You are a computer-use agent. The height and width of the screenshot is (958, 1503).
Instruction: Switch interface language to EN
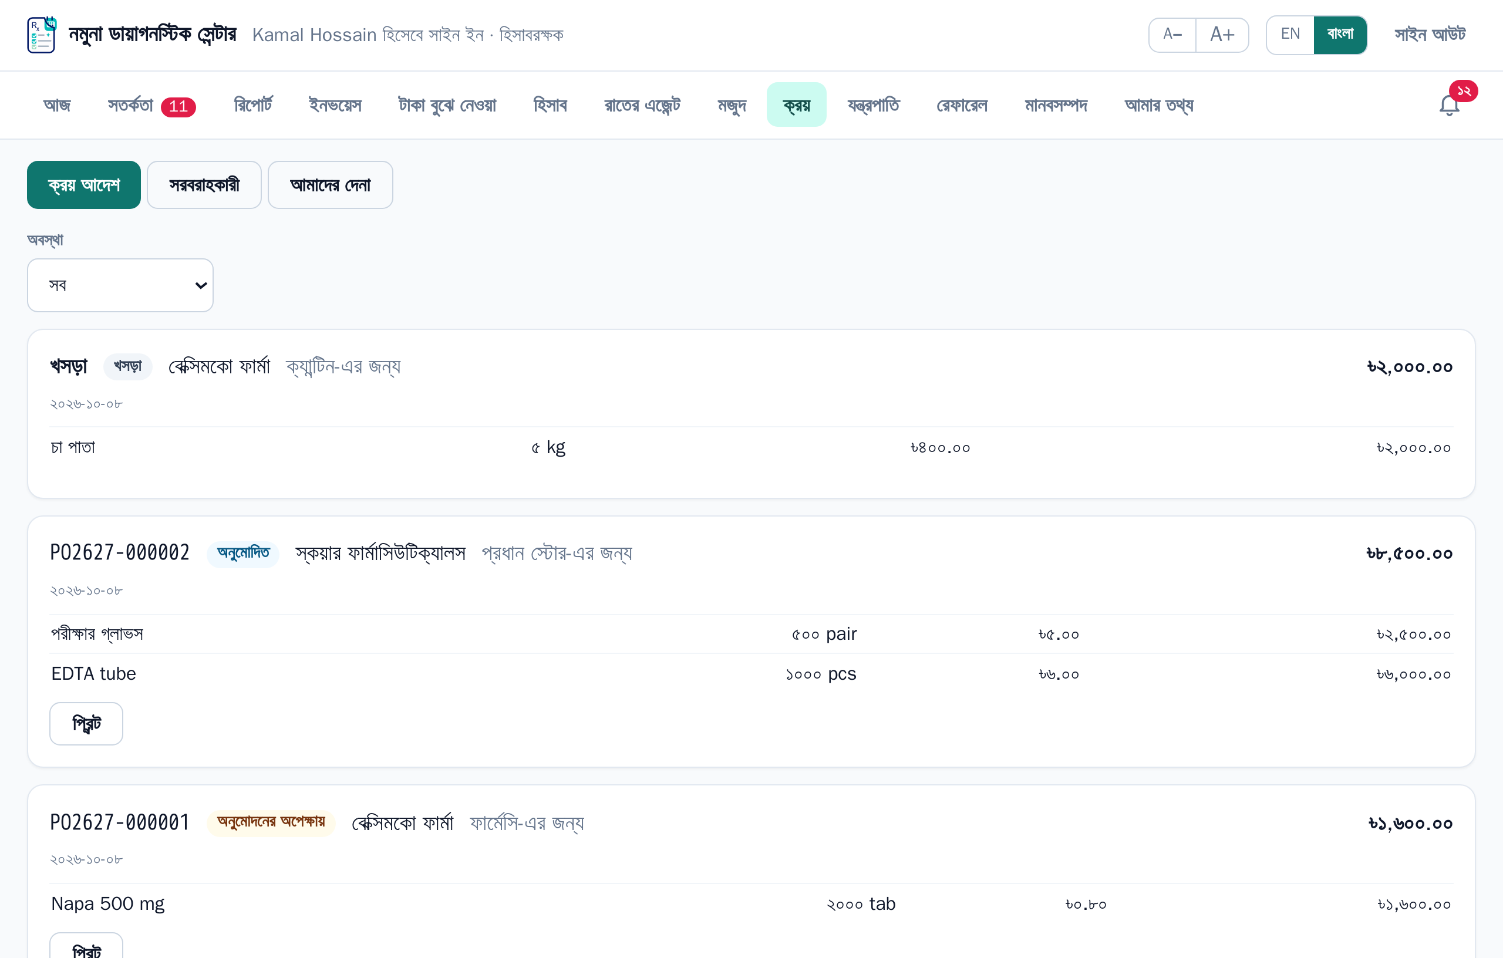pos(1290,35)
